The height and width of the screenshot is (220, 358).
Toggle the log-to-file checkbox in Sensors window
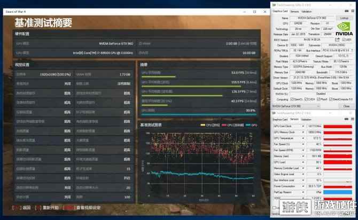point(274,207)
